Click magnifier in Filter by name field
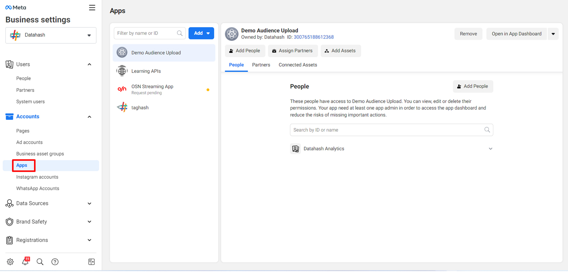This screenshot has height=273, width=568. (180, 33)
